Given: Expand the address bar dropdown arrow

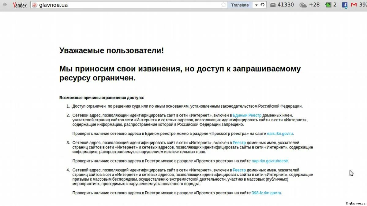Looking at the screenshot, I should click(x=256, y=5).
